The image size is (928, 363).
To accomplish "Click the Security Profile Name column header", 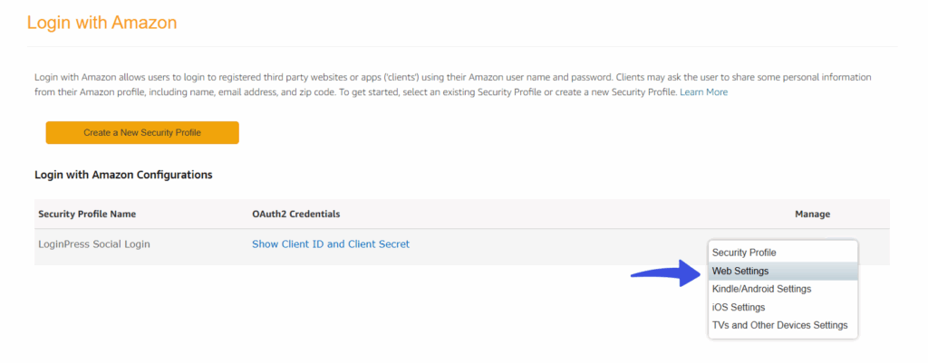I will (x=87, y=214).
